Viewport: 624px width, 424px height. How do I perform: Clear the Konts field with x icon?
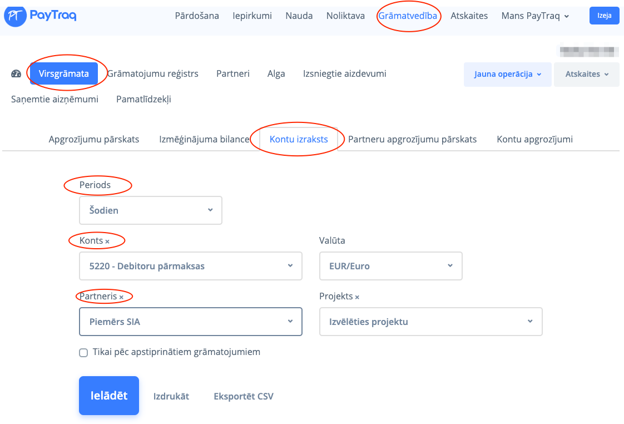click(x=107, y=241)
